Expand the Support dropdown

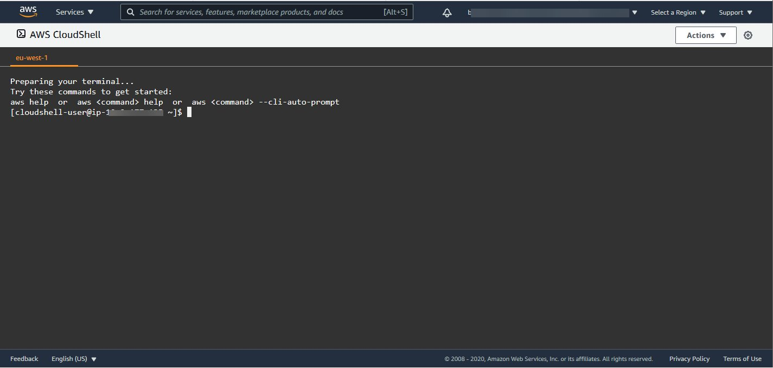click(x=736, y=12)
